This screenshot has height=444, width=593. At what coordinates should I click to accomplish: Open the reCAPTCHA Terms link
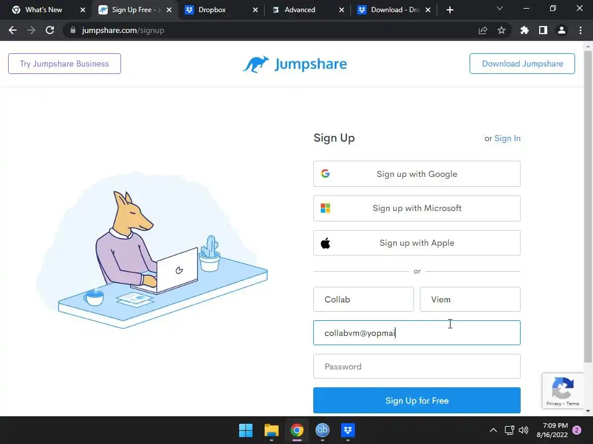point(573,404)
